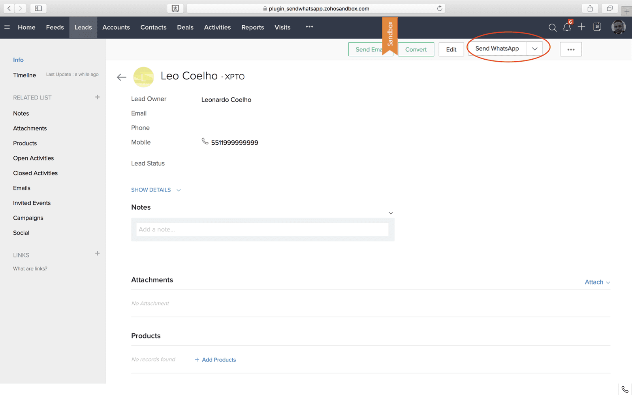Click the Send WhatsApp button
This screenshot has height=395, width=632.
tap(497, 49)
